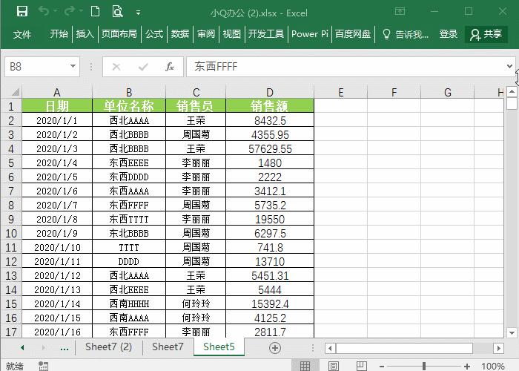This screenshot has height=371, width=519.
Task: Switch to the Sheet7 (2) tab
Action: pos(108,347)
